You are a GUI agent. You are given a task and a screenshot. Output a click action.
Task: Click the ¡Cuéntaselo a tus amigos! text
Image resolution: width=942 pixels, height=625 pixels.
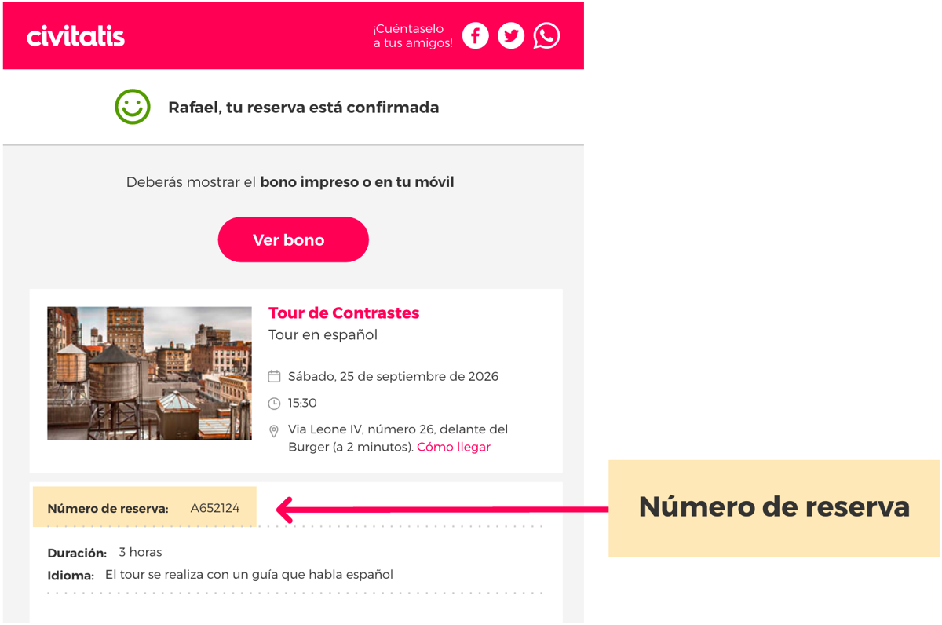point(413,36)
